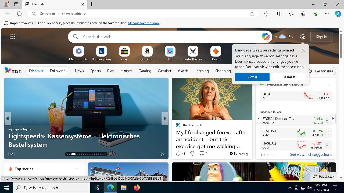
Task: Open Extensions puzzle icon
Action: (x=266, y=14)
